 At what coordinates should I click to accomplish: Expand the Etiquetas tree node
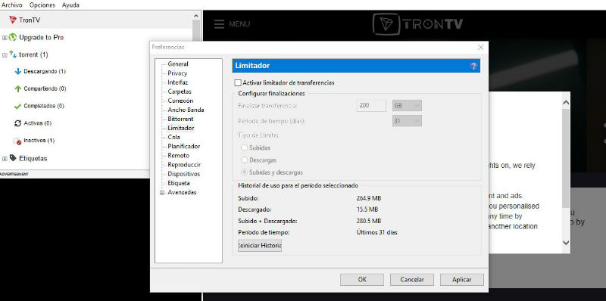(5, 159)
